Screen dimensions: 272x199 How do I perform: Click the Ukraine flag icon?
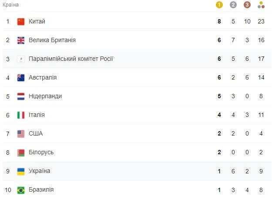tap(21, 172)
